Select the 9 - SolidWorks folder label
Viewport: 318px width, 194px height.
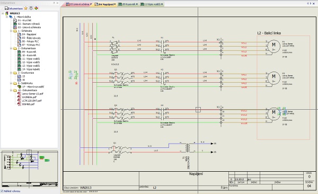click(x=25, y=83)
